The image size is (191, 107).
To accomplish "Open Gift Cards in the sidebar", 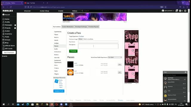I will point(7,48).
